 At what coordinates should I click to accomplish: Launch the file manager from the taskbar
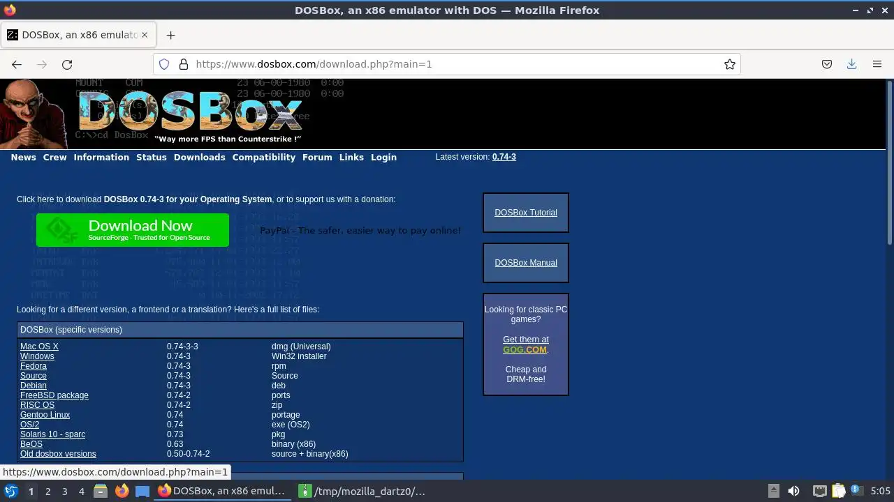point(101,491)
